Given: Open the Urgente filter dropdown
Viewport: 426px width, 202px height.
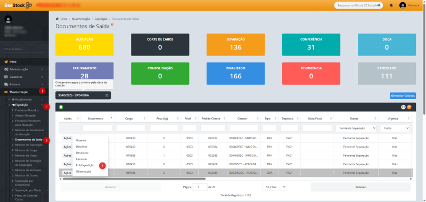Looking at the screenshot, I should (x=395, y=128).
